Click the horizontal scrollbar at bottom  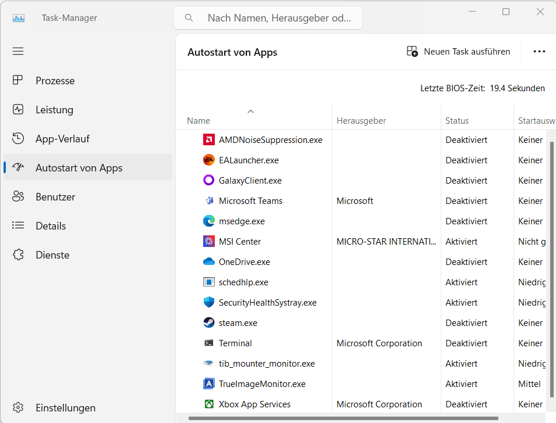pos(326,418)
